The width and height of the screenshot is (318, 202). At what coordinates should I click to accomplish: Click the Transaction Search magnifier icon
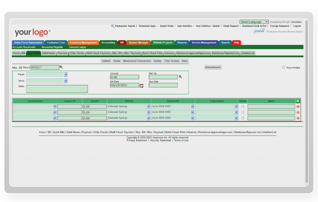coord(113,26)
